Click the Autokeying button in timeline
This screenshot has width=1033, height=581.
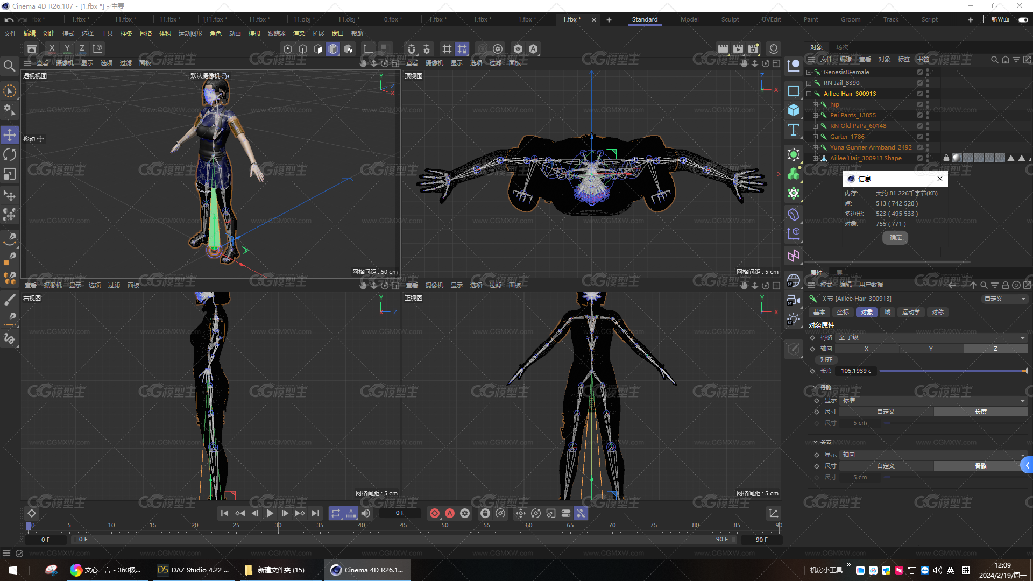click(x=450, y=513)
